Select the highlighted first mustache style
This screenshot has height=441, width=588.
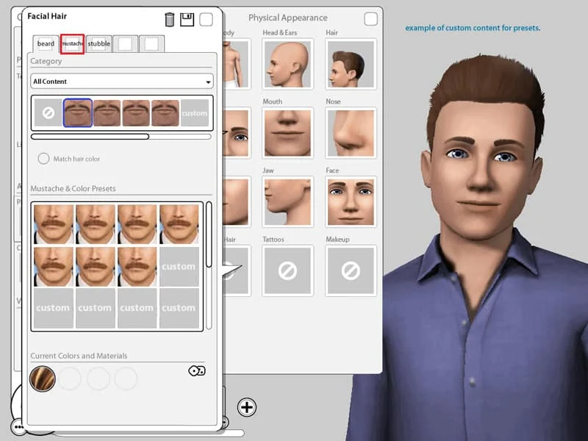pos(78,112)
